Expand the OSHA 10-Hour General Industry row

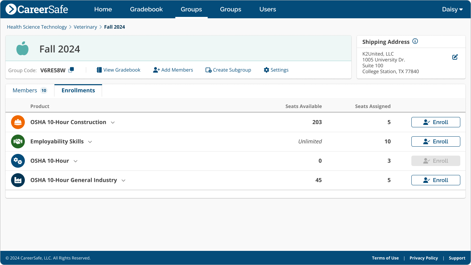tap(123, 180)
